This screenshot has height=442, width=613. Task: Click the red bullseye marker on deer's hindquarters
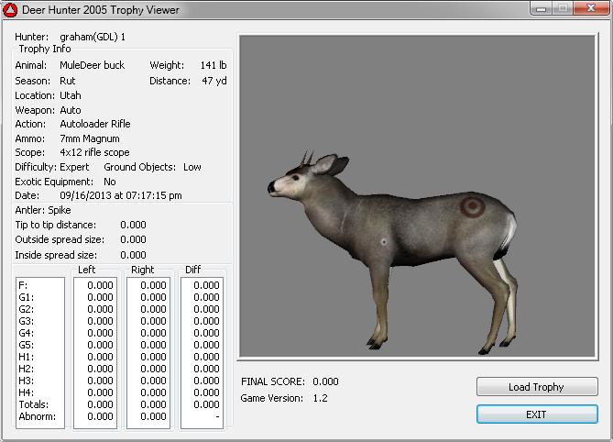pos(474,206)
